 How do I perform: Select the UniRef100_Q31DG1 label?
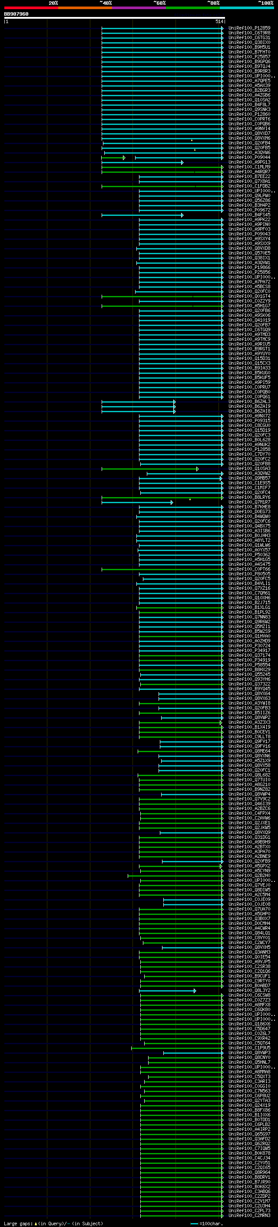(x=249, y=837)
